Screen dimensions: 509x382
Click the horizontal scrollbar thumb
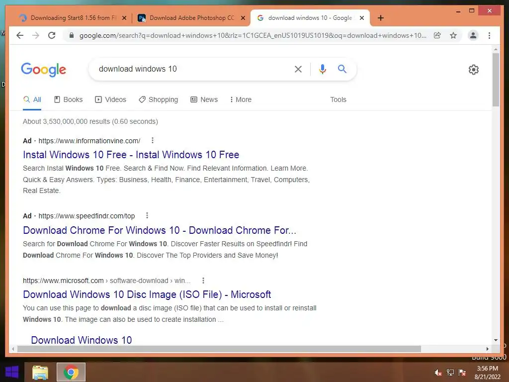pos(219,349)
